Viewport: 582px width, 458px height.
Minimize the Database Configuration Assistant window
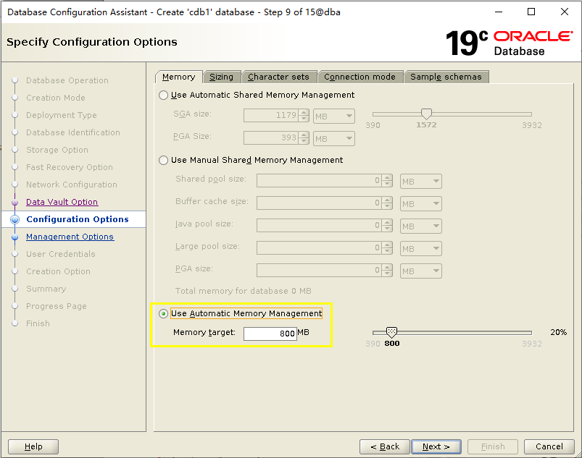(499, 12)
